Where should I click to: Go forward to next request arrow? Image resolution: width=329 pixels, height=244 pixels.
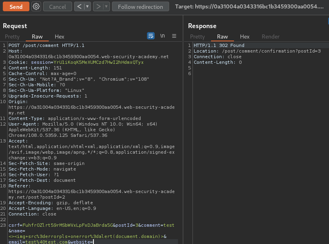[98, 7]
